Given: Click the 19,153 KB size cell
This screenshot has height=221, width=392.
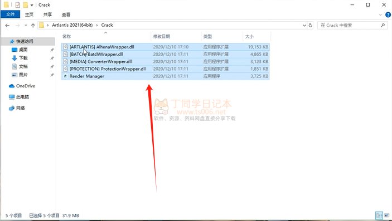Looking at the screenshot, I should coord(258,47).
